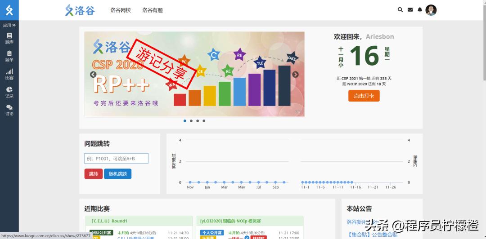Select the first carousel dot
Screen dimensions: 486x239
pos(185,121)
